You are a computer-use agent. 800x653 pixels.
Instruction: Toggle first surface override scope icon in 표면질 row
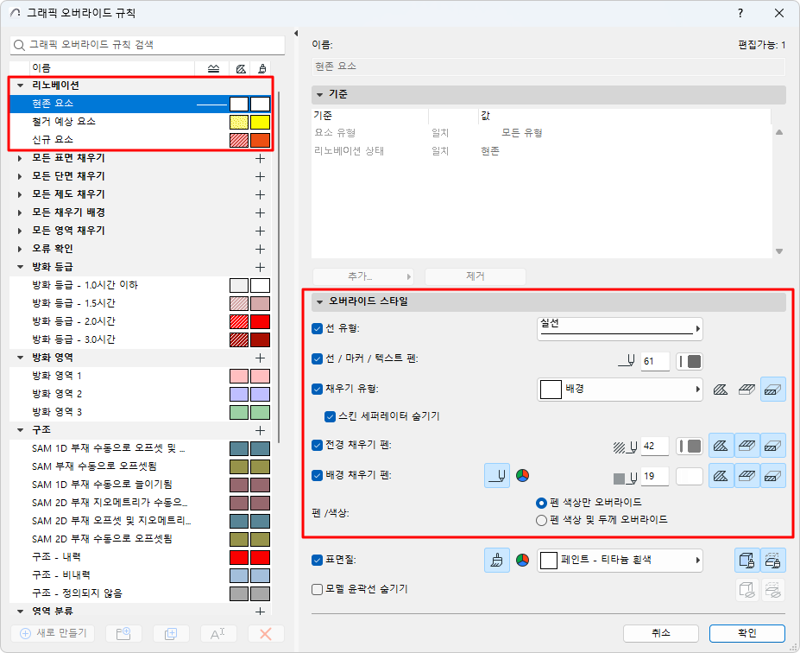tap(747, 561)
